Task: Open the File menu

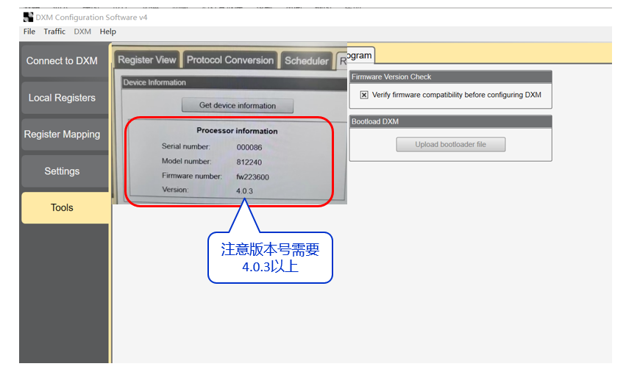Action: coord(29,32)
